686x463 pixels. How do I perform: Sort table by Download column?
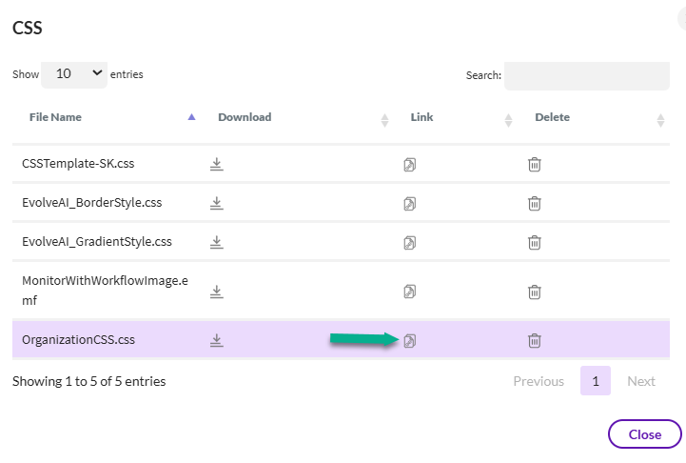(245, 118)
